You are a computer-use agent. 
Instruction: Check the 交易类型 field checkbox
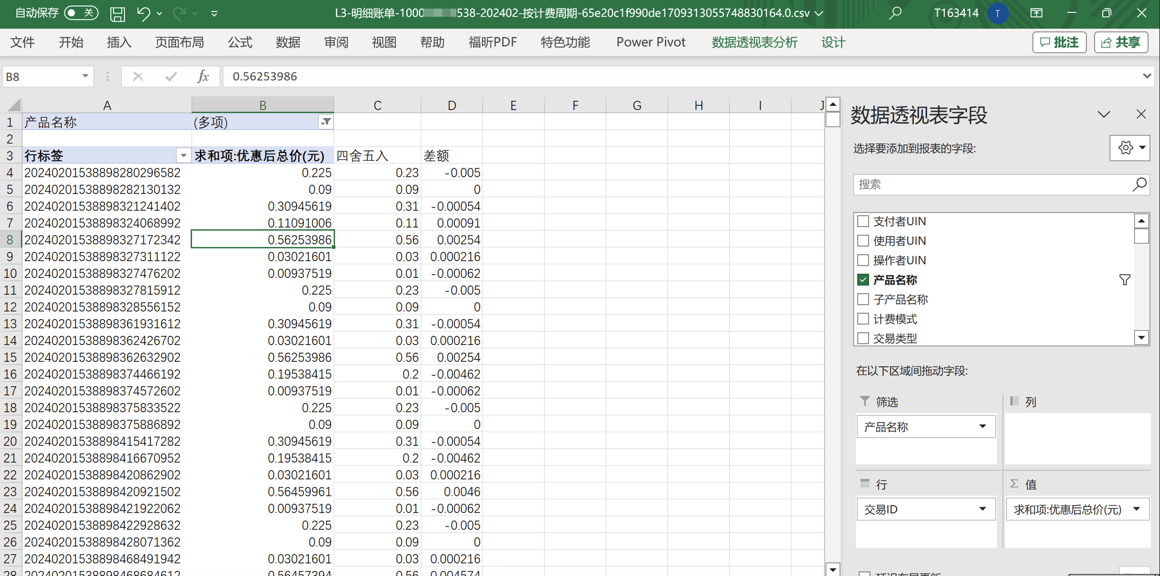pyautogui.click(x=863, y=338)
